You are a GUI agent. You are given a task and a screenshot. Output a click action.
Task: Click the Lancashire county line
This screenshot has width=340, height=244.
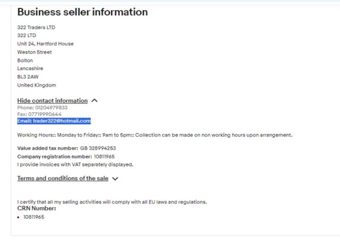[x=30, y=69]
